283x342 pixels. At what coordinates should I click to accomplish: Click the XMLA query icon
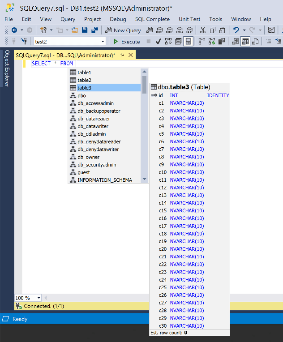(180, 30)
